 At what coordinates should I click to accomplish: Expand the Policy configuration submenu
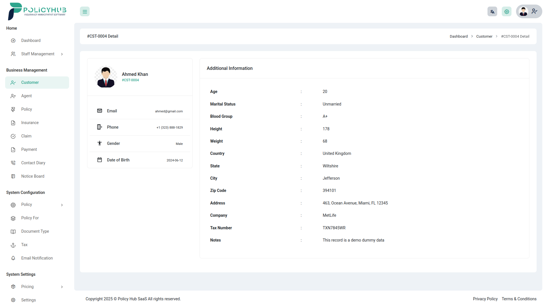(62, 205)
